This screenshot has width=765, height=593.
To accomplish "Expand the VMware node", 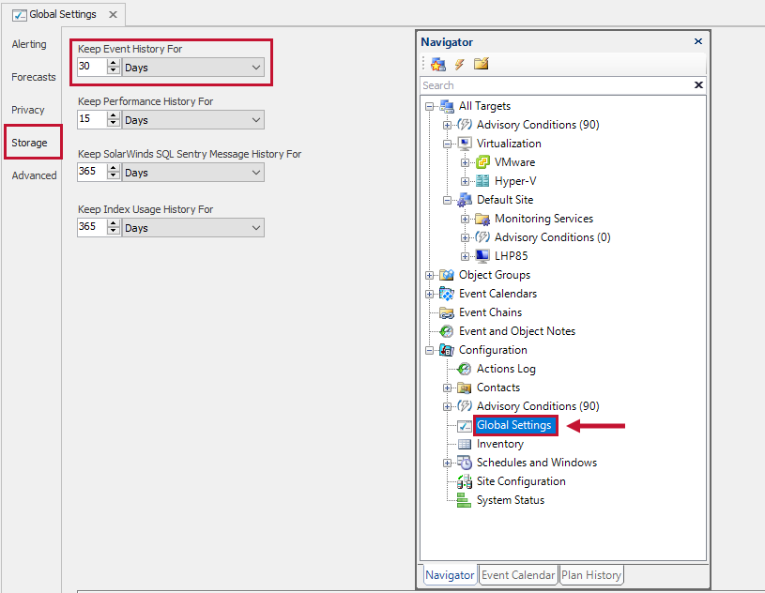I will tap(466, 161).
